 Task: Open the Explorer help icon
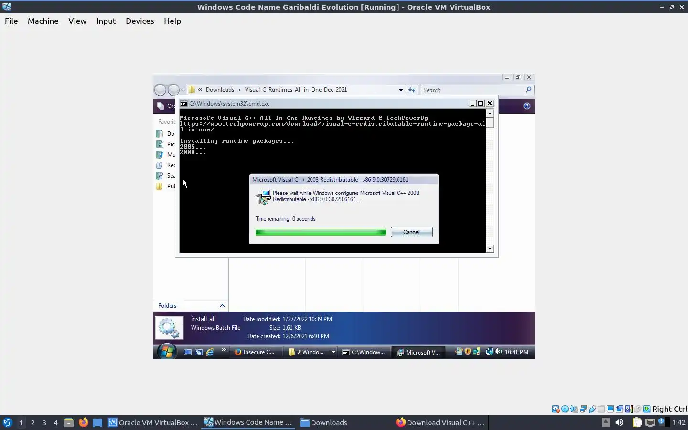(x=527, y=106)
